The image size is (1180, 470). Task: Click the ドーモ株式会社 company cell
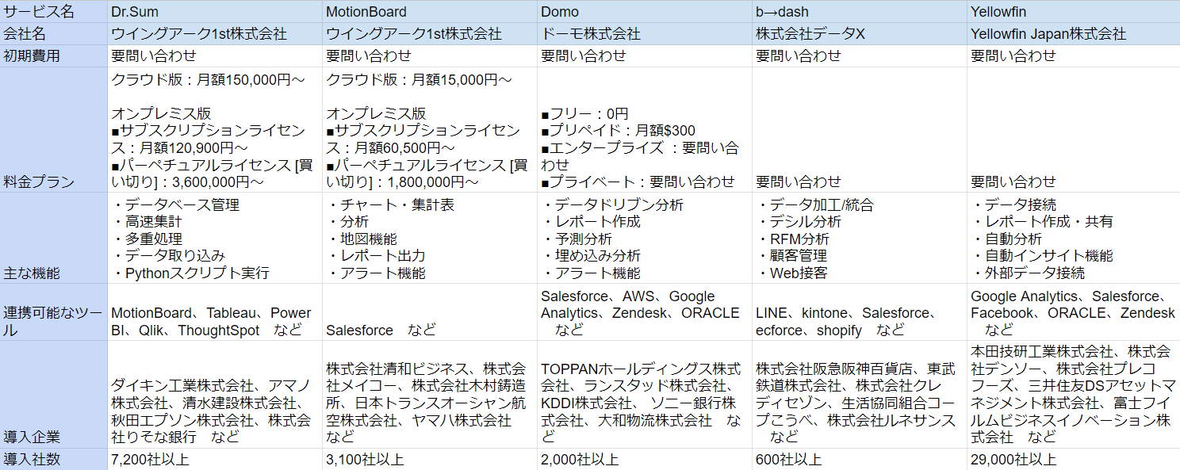[645, 34]
